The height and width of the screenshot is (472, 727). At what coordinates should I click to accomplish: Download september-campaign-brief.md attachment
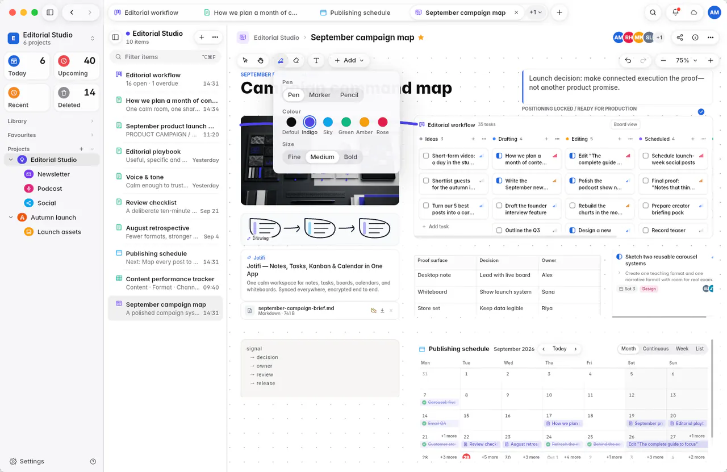pyautogui.click(x=382, y=311)
